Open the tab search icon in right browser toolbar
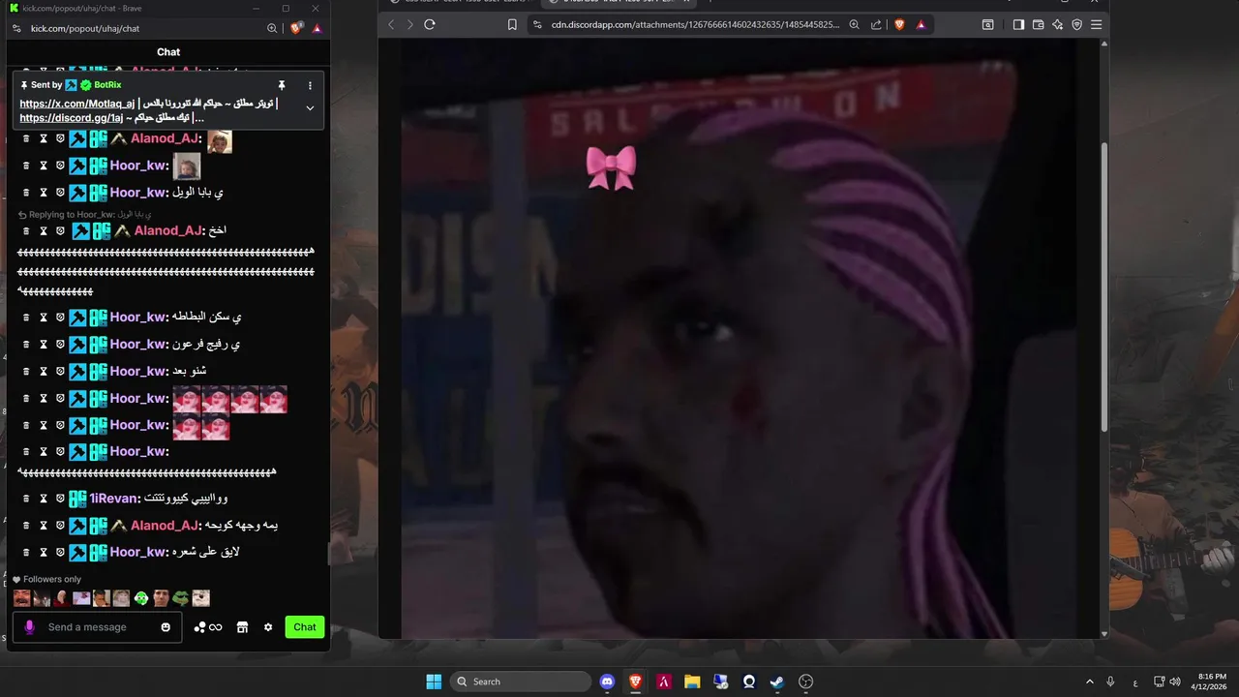The width and height of the screenshot is (1239, 697). tap(987, 24)
